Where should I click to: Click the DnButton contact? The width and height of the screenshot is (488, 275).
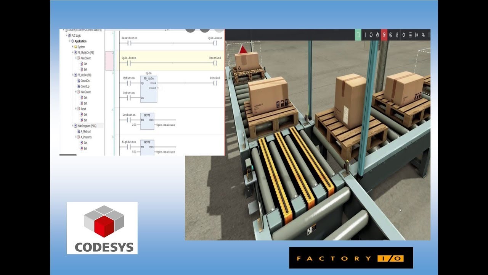click(129, 98)
